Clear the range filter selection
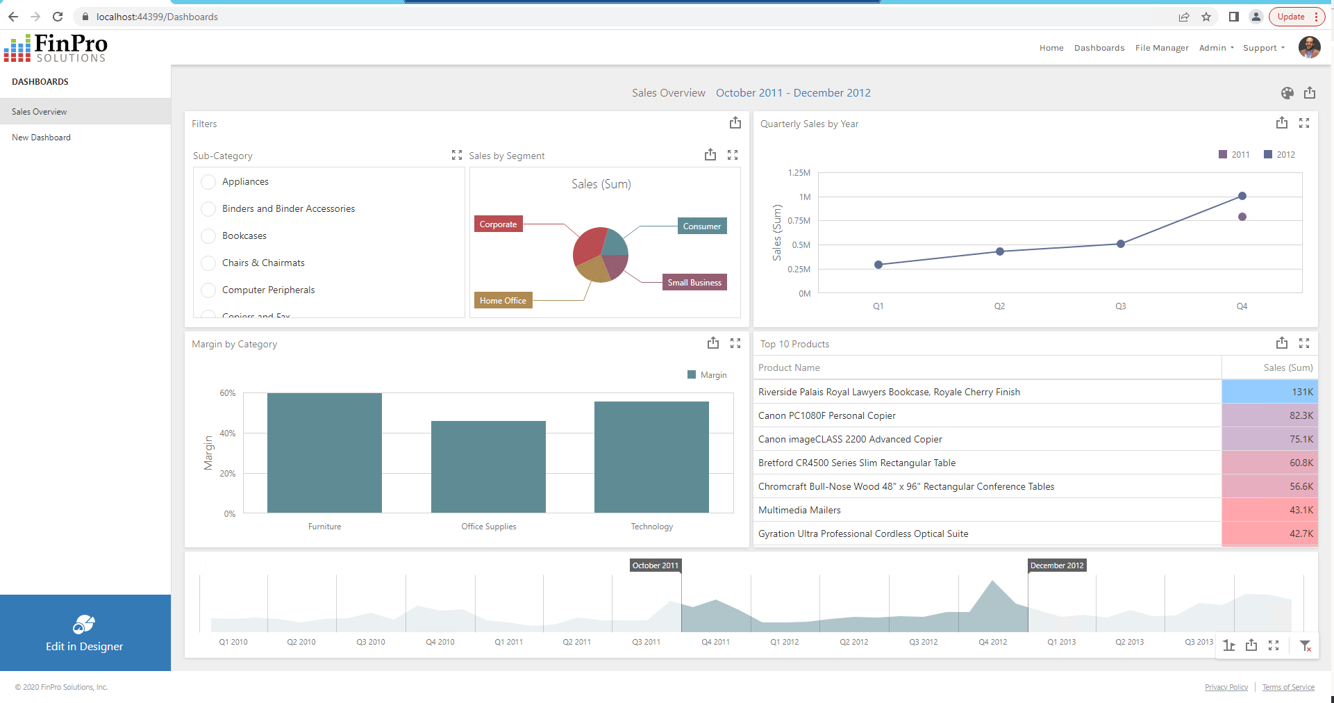1334x703 pixels. [x=1306, y=645]
